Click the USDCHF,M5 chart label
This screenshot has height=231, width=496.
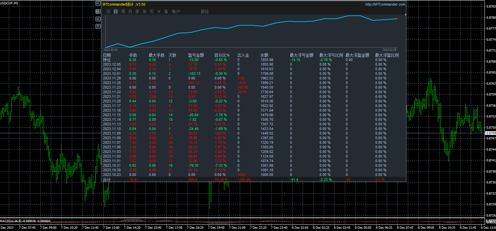(9, 3)
